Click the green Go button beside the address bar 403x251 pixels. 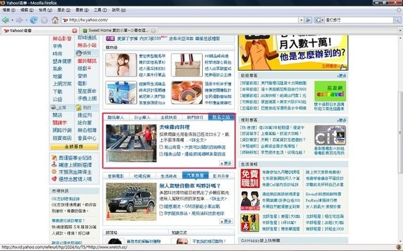pyautogui.click(x=308, y=20)
